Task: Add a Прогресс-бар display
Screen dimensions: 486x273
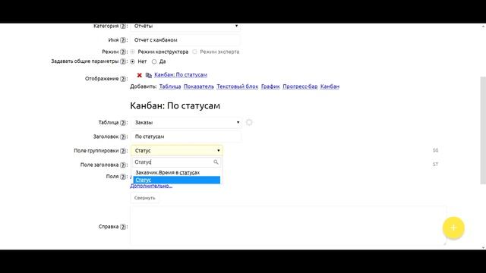Action: [300, 86]
